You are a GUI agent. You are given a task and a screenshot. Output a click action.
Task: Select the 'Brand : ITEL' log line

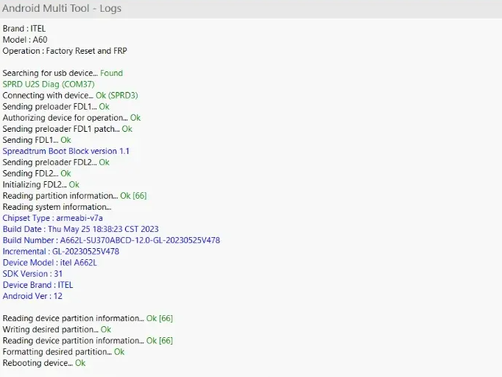(24, 29)
